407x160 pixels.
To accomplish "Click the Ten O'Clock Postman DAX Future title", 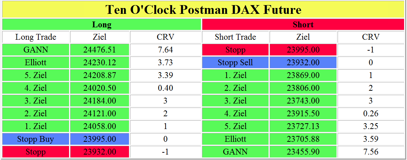I will click(203, 9).
